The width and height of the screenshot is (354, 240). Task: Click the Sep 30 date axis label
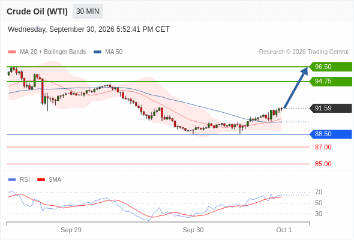click(193, 230)
